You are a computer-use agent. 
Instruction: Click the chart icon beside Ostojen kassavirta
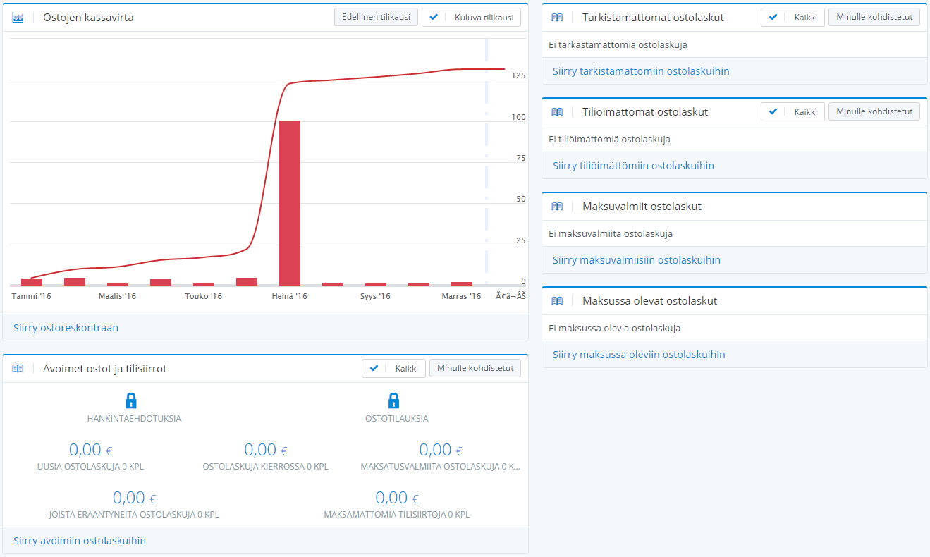18,18
